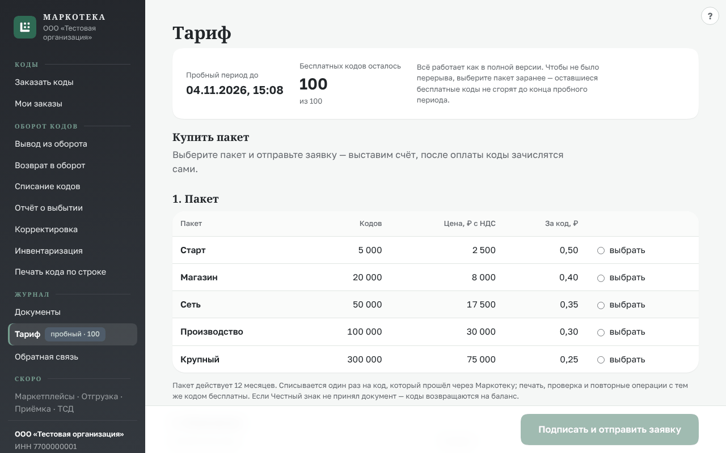
Task: Click the Маркотека logo icon
Action: click(x=25, y=27)
